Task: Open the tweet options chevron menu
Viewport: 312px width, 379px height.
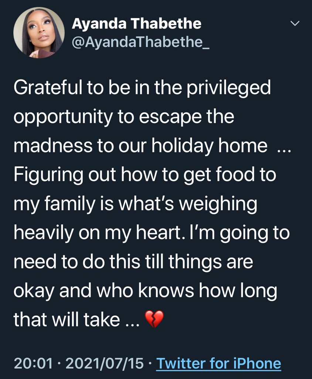Action: point(295,23)
